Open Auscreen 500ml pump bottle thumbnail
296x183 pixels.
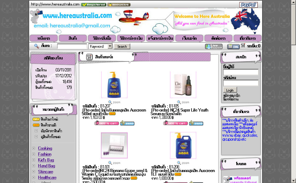pos(114,85)
